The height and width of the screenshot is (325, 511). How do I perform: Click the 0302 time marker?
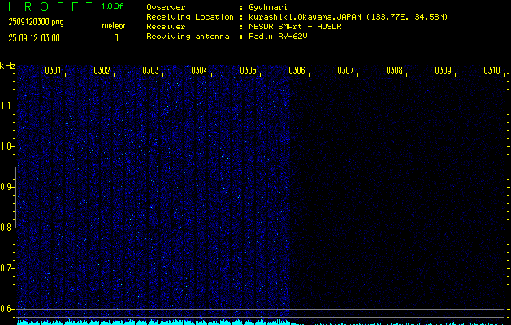[102, 71]
